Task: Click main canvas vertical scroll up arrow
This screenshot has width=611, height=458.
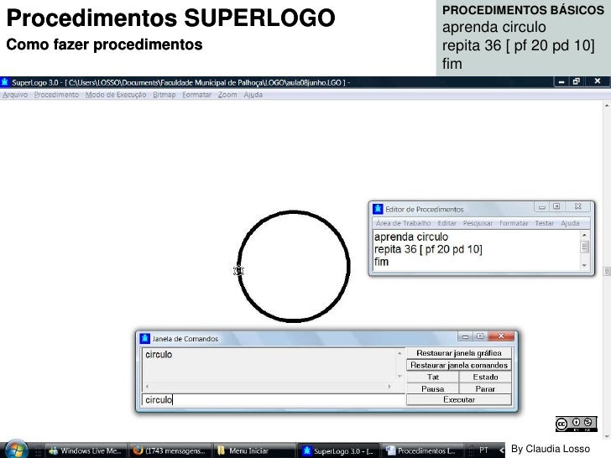Action: click(x=607, y=105)
